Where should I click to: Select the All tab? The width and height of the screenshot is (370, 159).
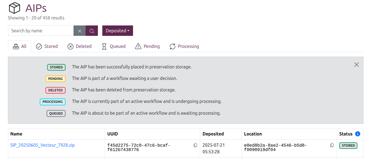tap(19, 46)
